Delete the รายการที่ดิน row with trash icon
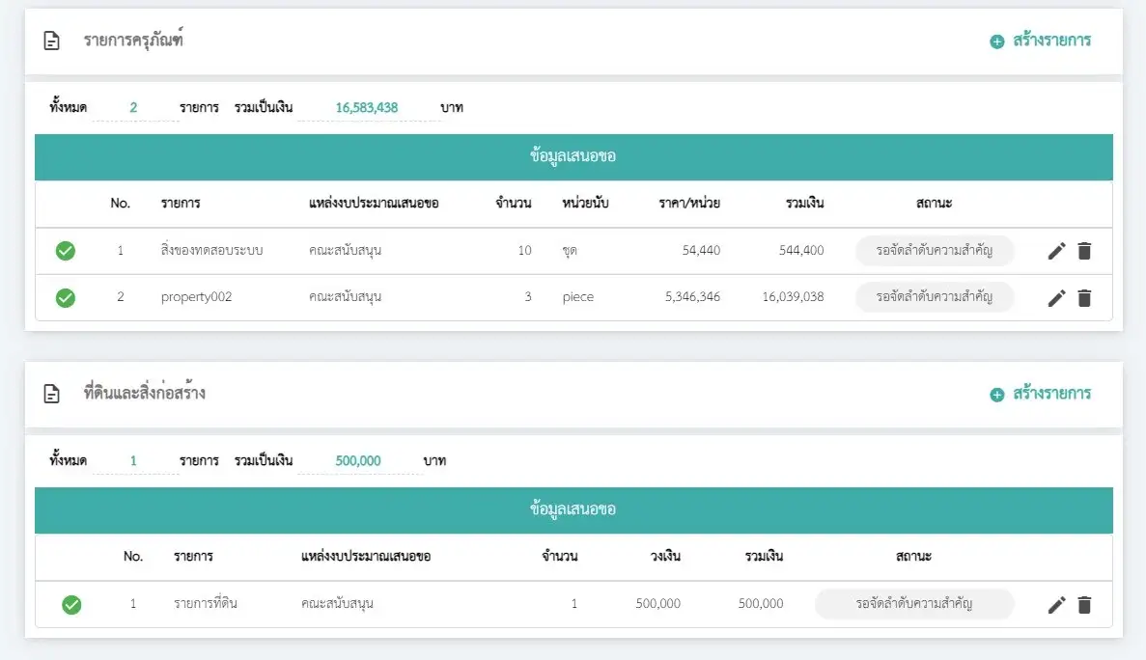The height and width of the screenshot is (660, 1146). (x=1084, y=605)
